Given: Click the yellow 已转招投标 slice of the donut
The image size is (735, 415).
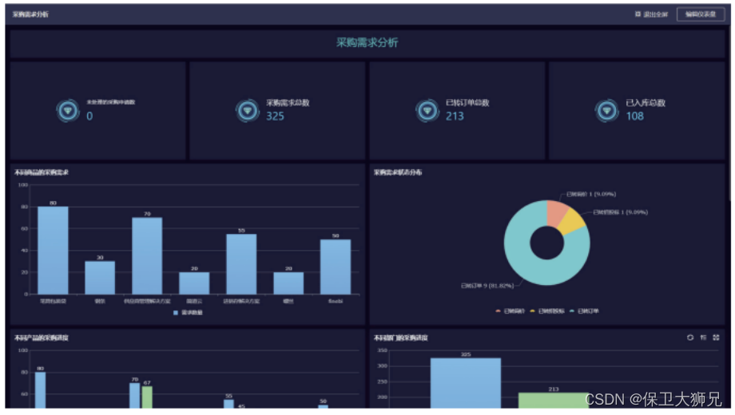Looking at the screenshot, I should pos(573,222).
